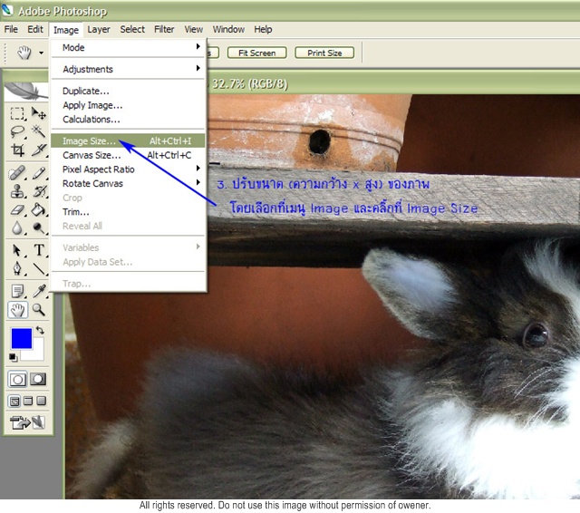The height and width of the screenshot is (513, 580).
Task: Expand the Adjustments submenu
Action: 128,69
